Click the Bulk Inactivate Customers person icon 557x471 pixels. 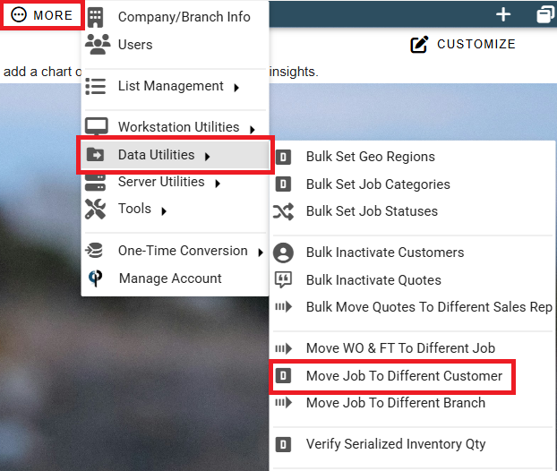point(283,253)
